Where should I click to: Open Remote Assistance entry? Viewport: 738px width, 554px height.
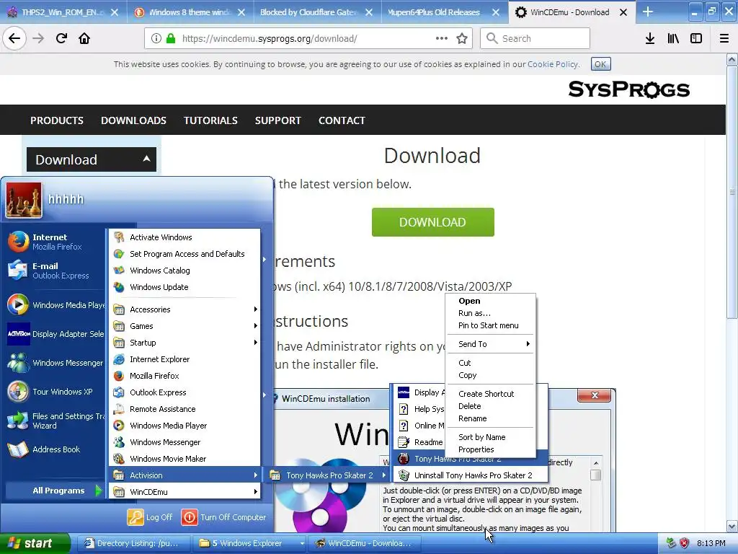(184, 409)
